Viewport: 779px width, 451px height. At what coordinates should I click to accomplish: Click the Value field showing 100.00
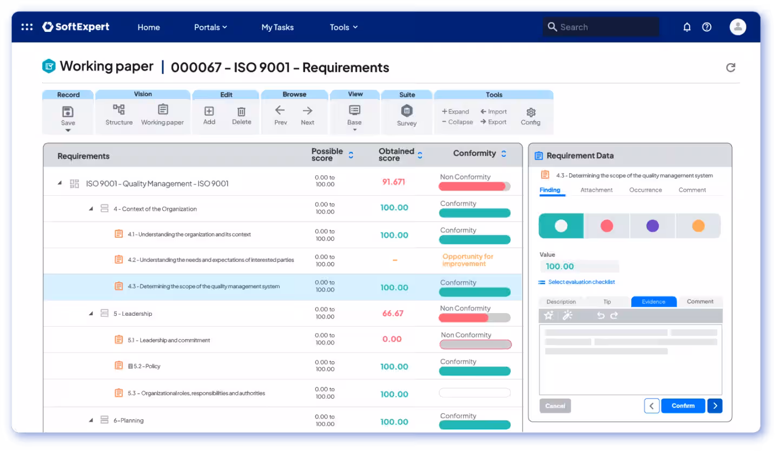(579, 266)
